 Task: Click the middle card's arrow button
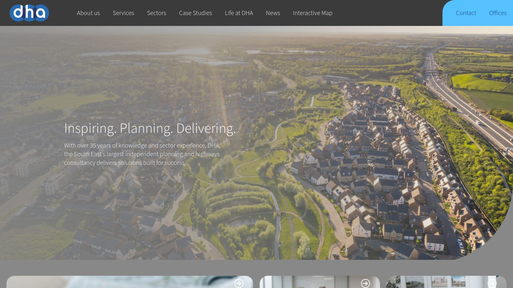(x=365, y=284)
